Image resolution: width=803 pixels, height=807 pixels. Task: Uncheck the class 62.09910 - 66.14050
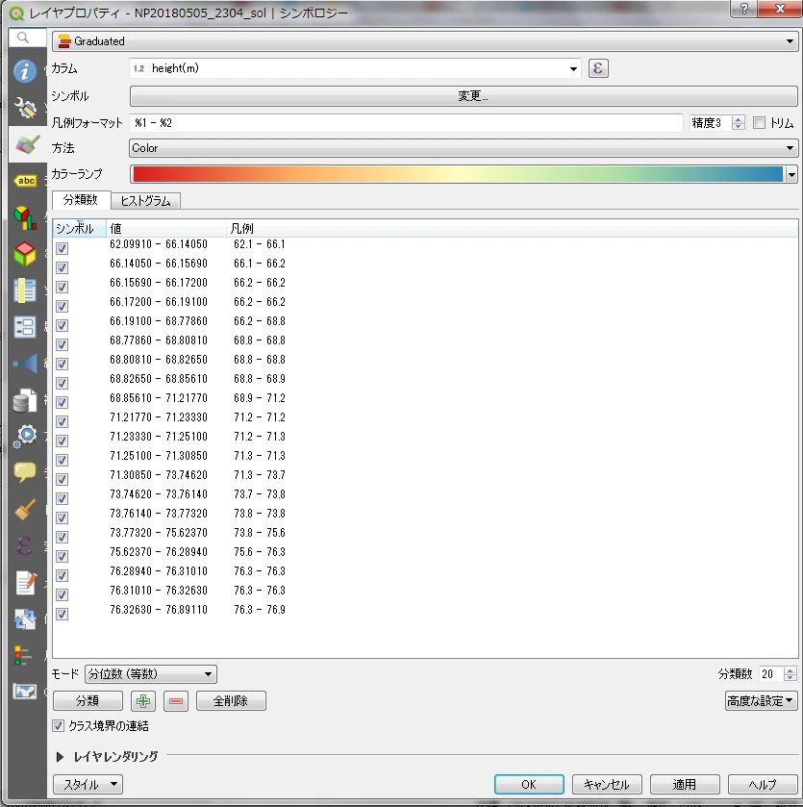coord(62,248)
